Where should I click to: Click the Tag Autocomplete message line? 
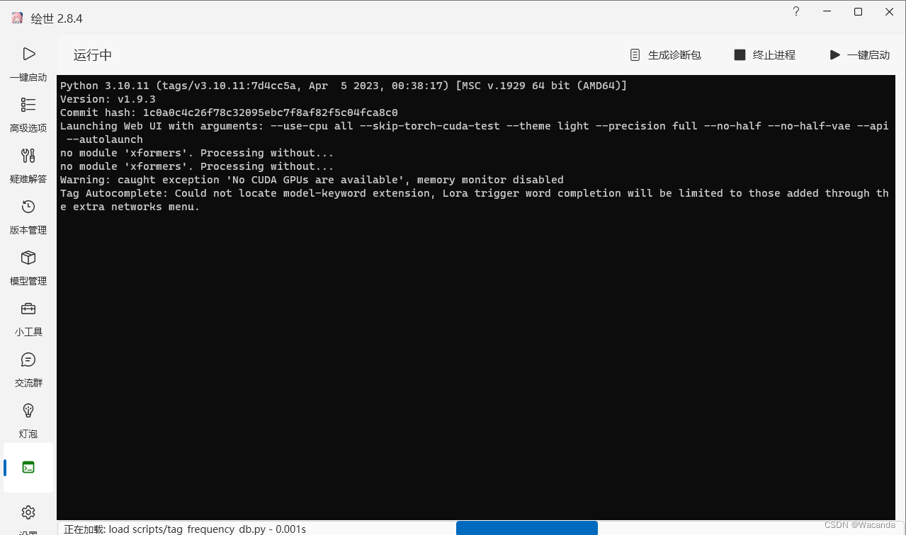tap(474, 200)
